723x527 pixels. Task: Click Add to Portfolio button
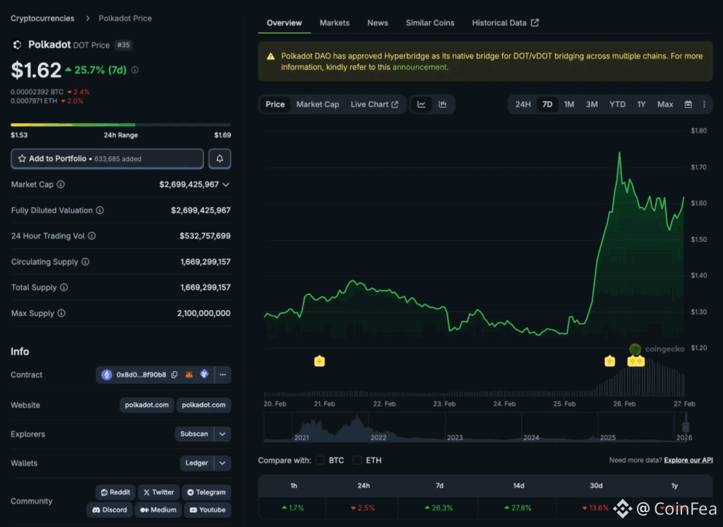click(107, 159)
